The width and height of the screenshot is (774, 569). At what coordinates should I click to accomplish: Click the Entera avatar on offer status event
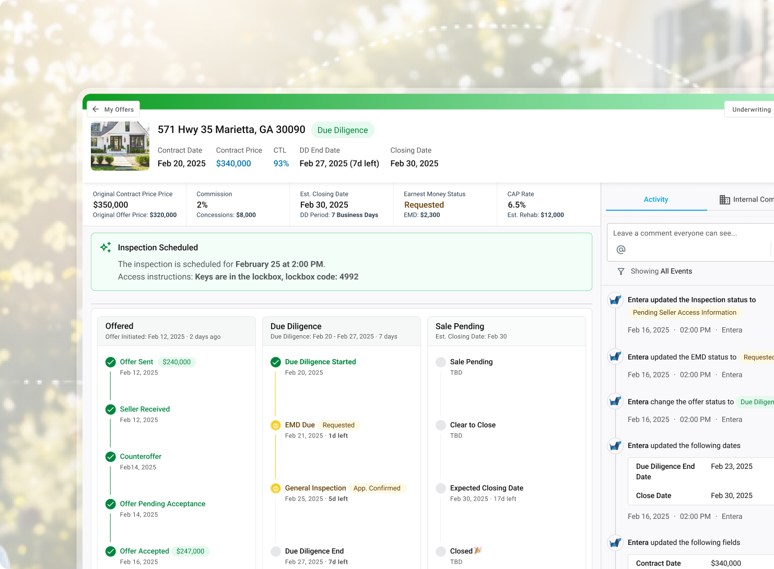(x=615, y=401)
